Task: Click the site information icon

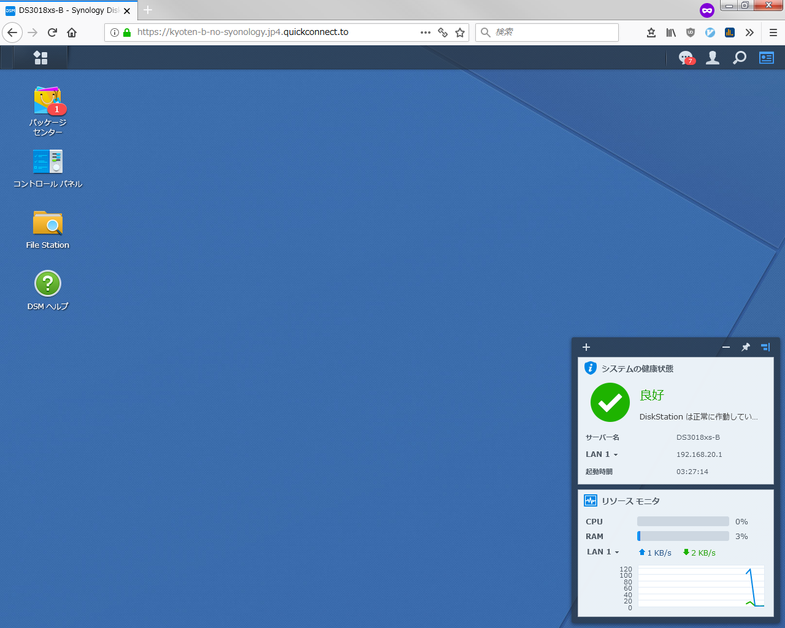Action: (x=115, y=33)
